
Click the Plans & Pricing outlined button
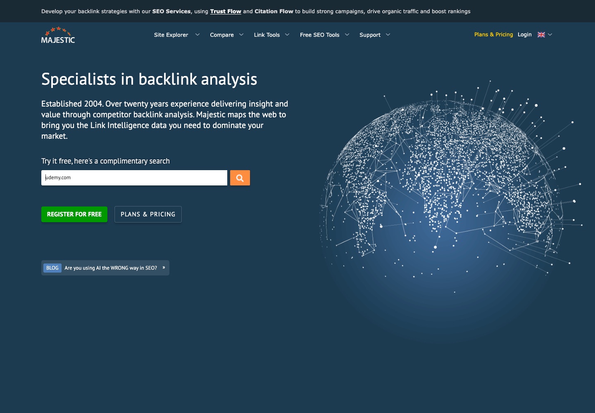148,214
